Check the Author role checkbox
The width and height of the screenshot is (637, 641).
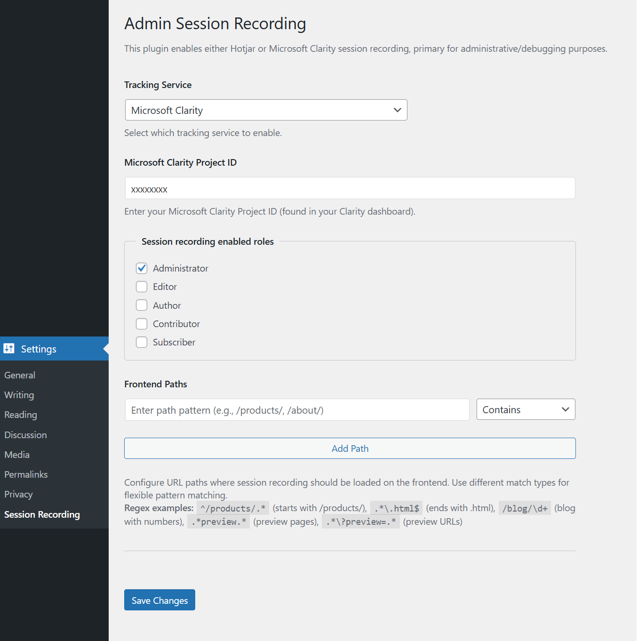click(142, 305)
